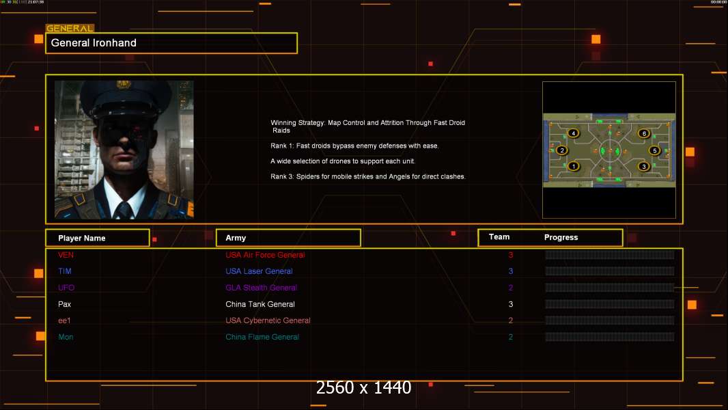Screen dimensions: 728x410
Task: Click ee1's loading progress bar
Action: pyautogui.click(x=610, y=320)
